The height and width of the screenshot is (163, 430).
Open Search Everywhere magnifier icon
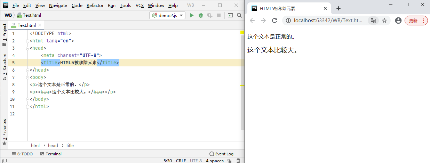point(239,15)
